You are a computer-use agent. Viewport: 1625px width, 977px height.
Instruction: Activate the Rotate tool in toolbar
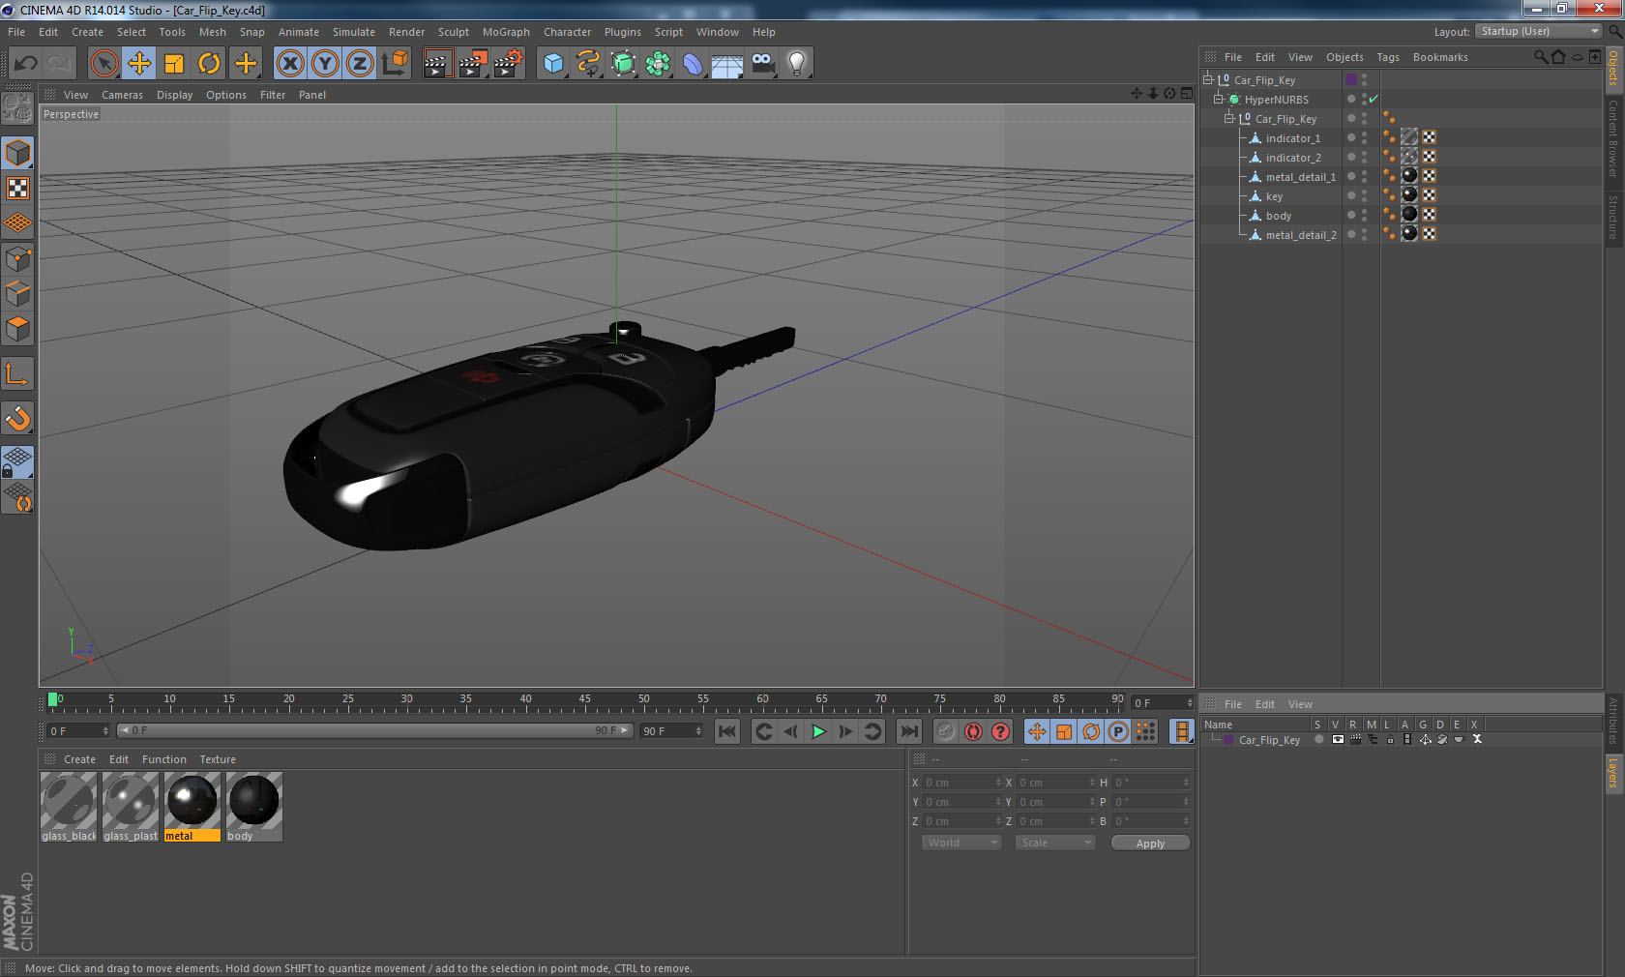(x=209, y=64)
